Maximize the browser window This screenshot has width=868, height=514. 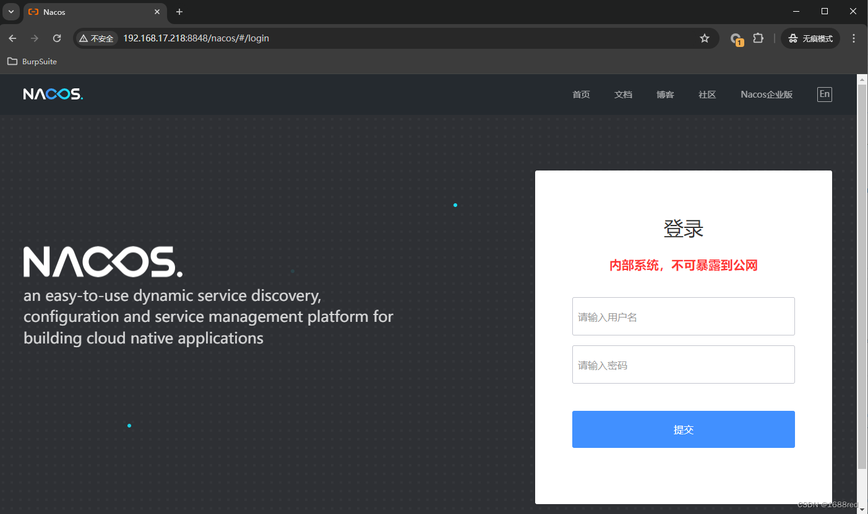click(x=825, y=12)
